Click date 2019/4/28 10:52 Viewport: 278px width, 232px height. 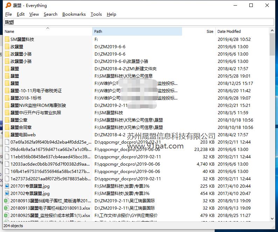point(234,39)
